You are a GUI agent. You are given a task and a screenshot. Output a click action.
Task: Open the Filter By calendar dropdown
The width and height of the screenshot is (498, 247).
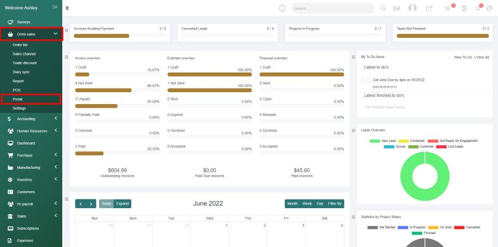point(335,204)
